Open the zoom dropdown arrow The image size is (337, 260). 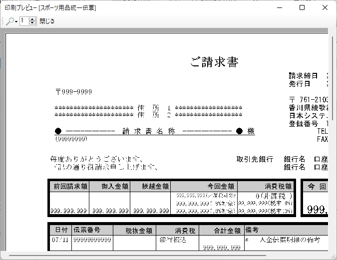click(16, 21)
